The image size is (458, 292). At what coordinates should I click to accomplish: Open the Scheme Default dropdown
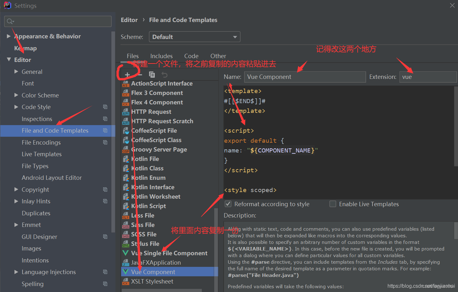click(x=194, y=37)
